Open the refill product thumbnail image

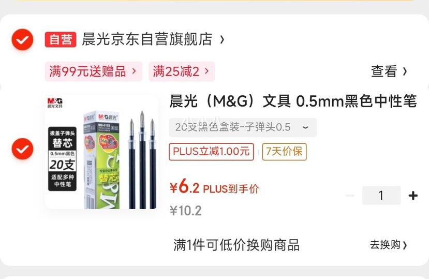(102, 152)
